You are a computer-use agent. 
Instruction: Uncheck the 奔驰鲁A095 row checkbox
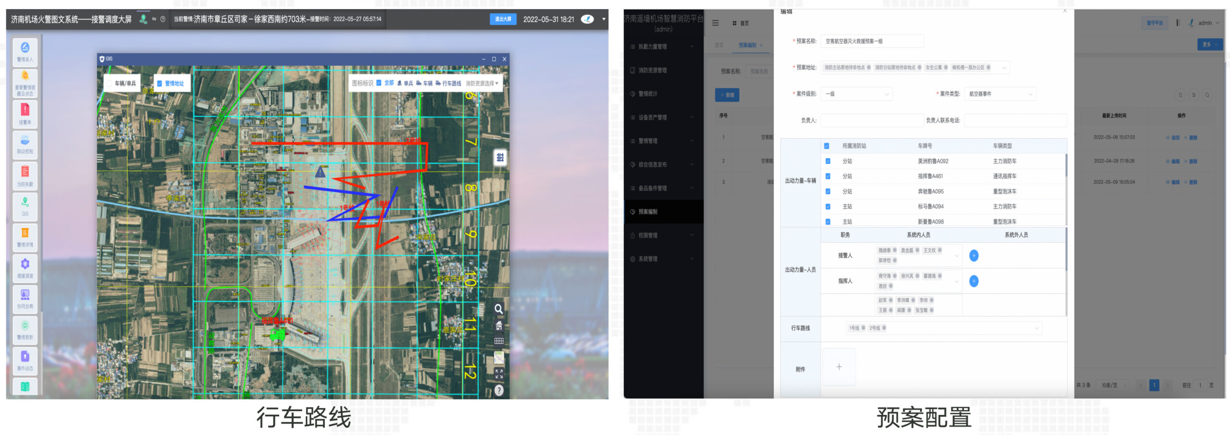[827, 191]
